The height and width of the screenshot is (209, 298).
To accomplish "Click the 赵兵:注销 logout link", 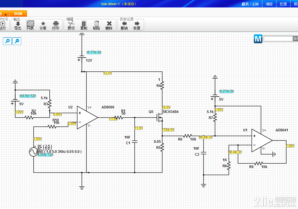I will [x=250, y=4].
